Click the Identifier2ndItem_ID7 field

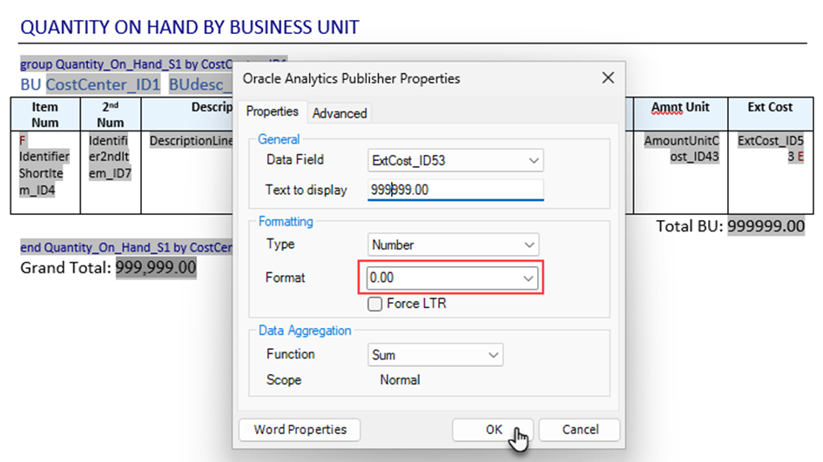point(110,157)
